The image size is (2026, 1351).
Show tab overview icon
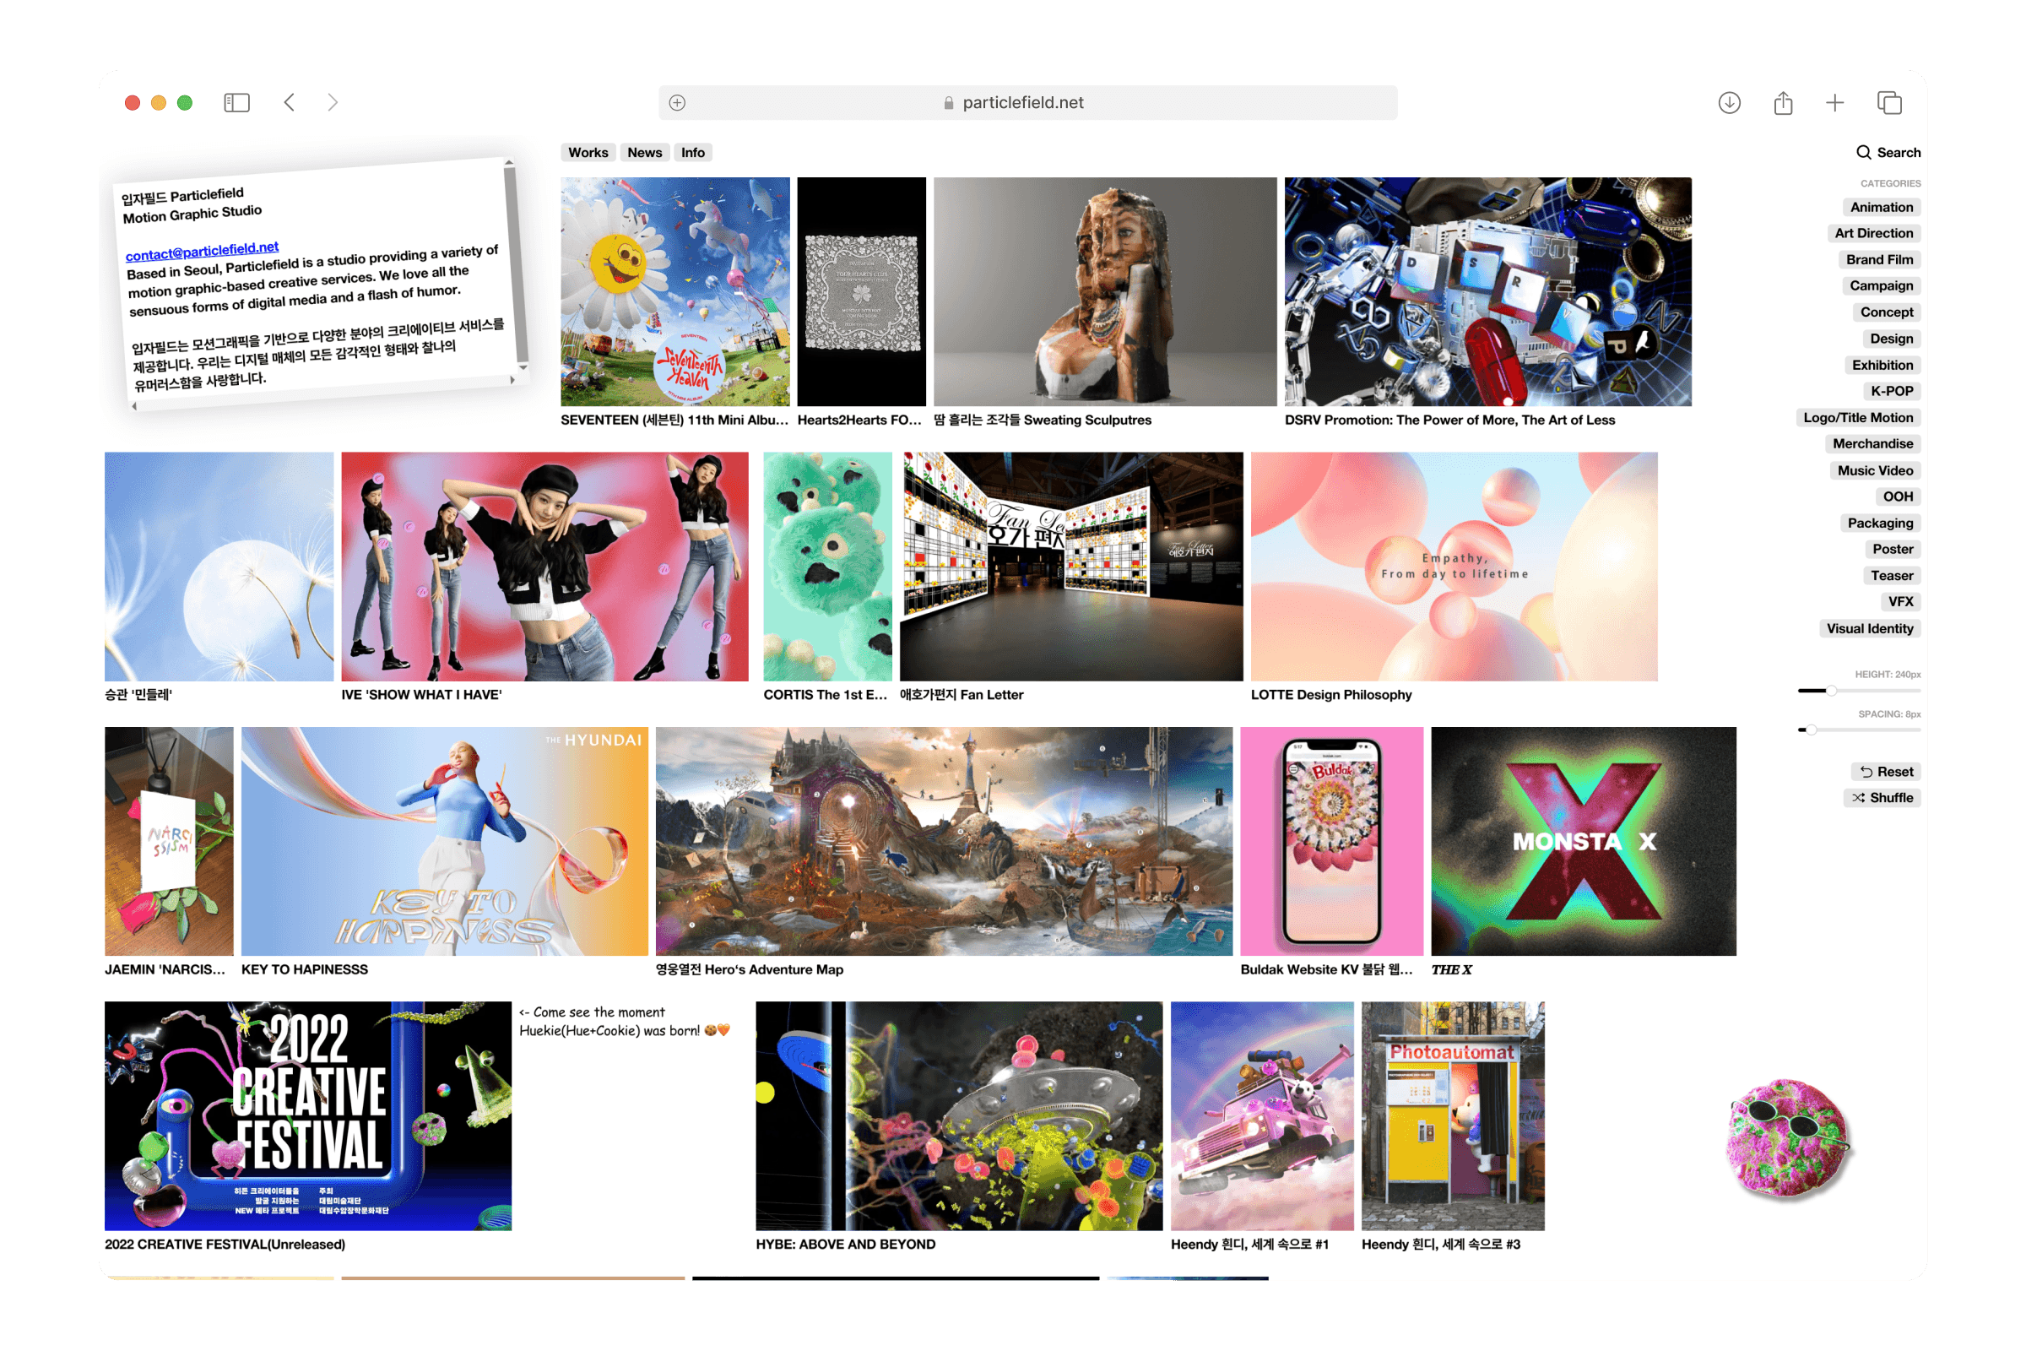(1889, 102)
